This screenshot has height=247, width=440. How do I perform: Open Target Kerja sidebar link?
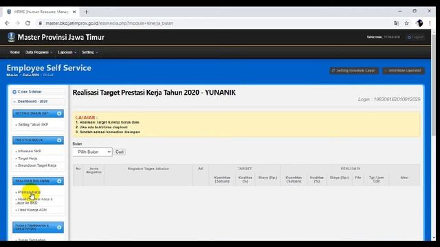tap(27, 158)
